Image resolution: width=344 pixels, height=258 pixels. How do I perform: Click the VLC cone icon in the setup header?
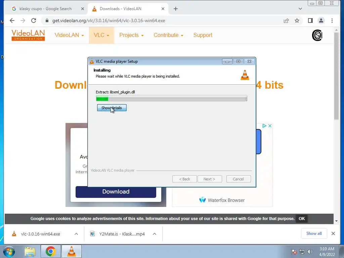(245, 75)
